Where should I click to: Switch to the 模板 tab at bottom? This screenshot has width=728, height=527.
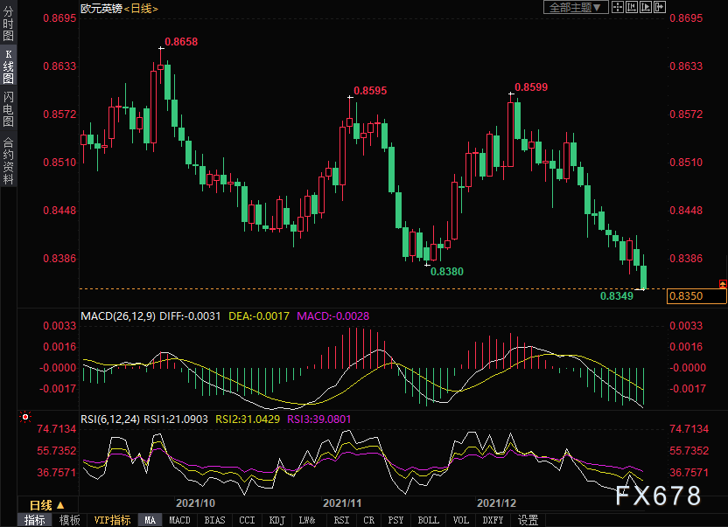70,520
